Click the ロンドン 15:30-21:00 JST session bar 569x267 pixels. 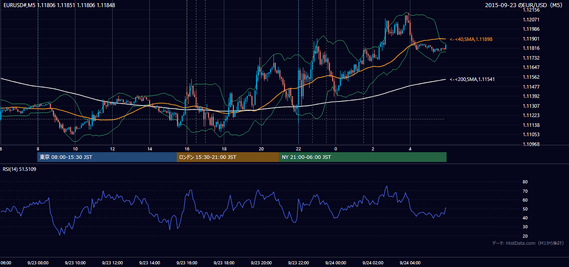click(228, 157)
